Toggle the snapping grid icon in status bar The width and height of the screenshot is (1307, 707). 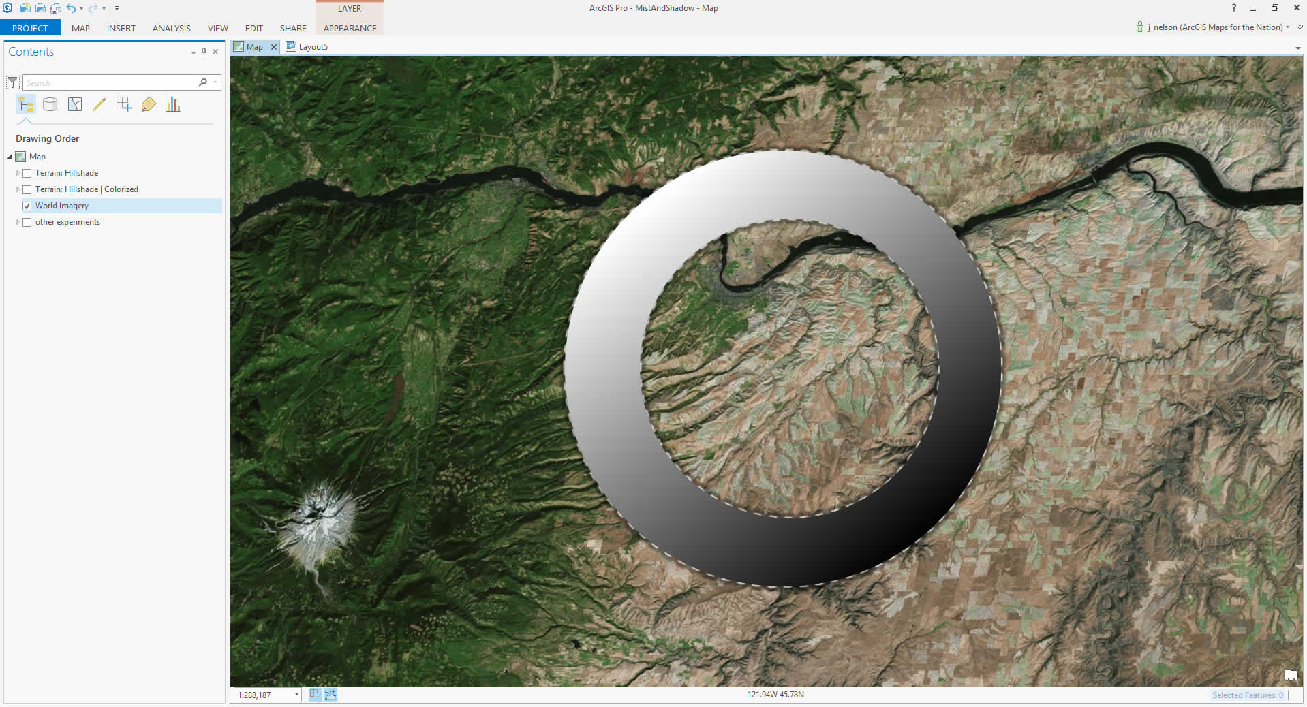[315, 695]
